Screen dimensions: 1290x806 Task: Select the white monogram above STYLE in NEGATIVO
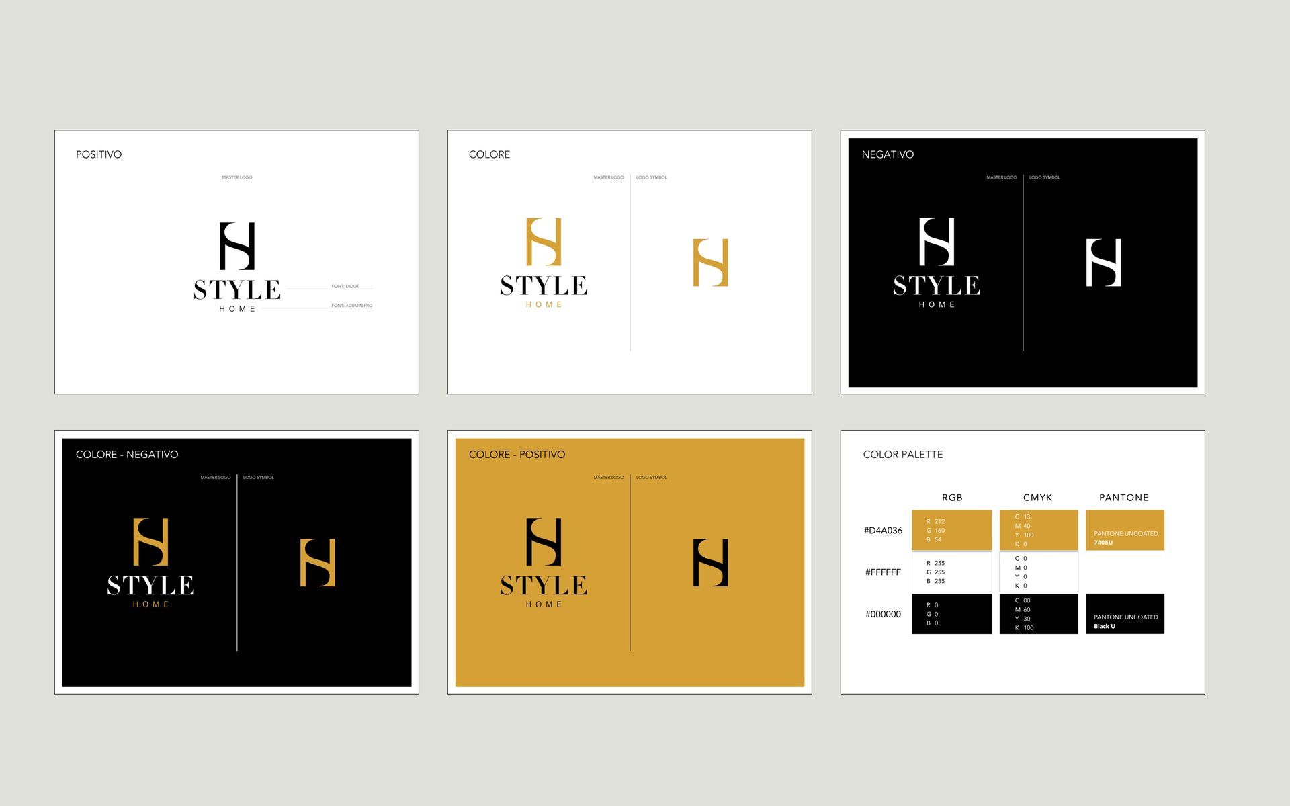click(937, 242)
